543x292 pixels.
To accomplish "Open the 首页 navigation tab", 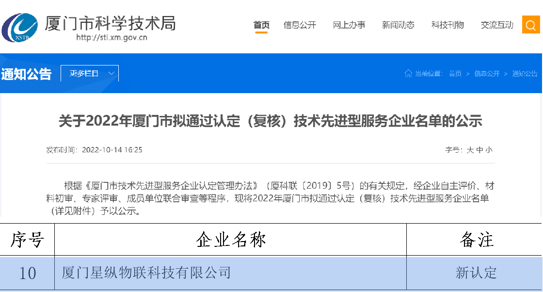I will click(261, 25).
